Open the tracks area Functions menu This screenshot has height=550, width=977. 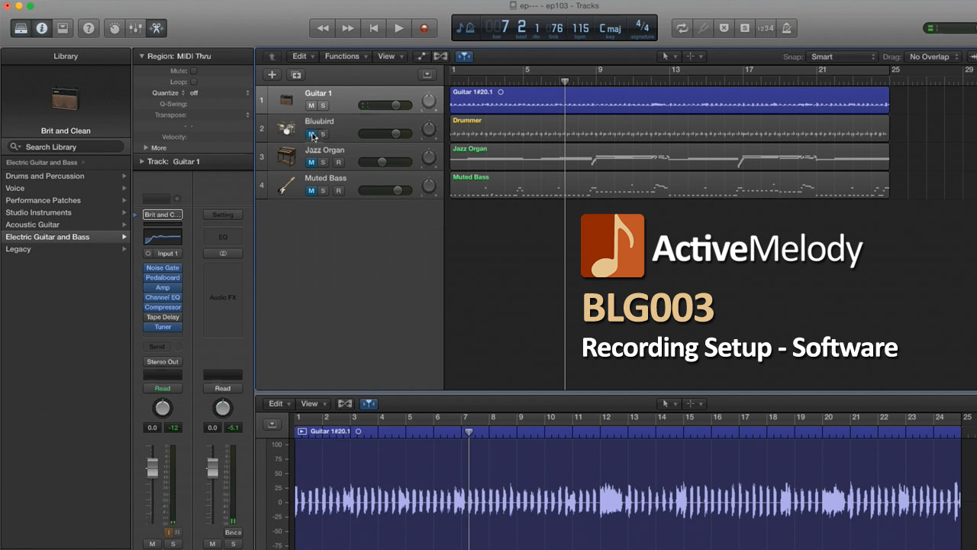point(346,57)
